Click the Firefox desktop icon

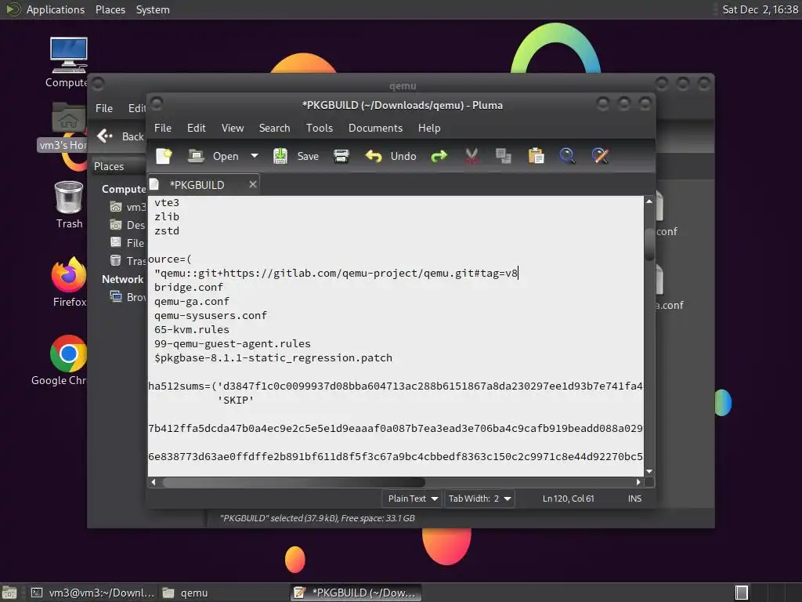pyautogui.click(x=69, y=275)
